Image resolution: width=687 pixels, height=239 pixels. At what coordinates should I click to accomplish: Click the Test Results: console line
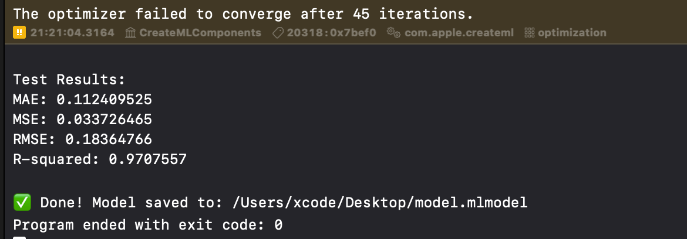click(x=69, y=80)
